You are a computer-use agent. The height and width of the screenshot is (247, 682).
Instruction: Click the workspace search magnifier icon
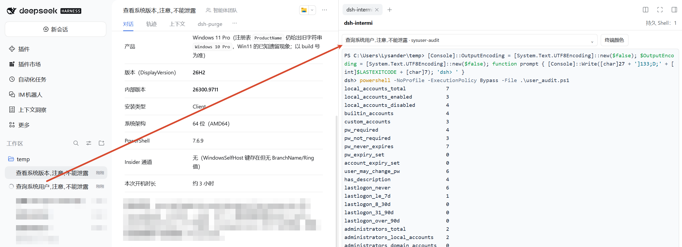tap(76, 143)
